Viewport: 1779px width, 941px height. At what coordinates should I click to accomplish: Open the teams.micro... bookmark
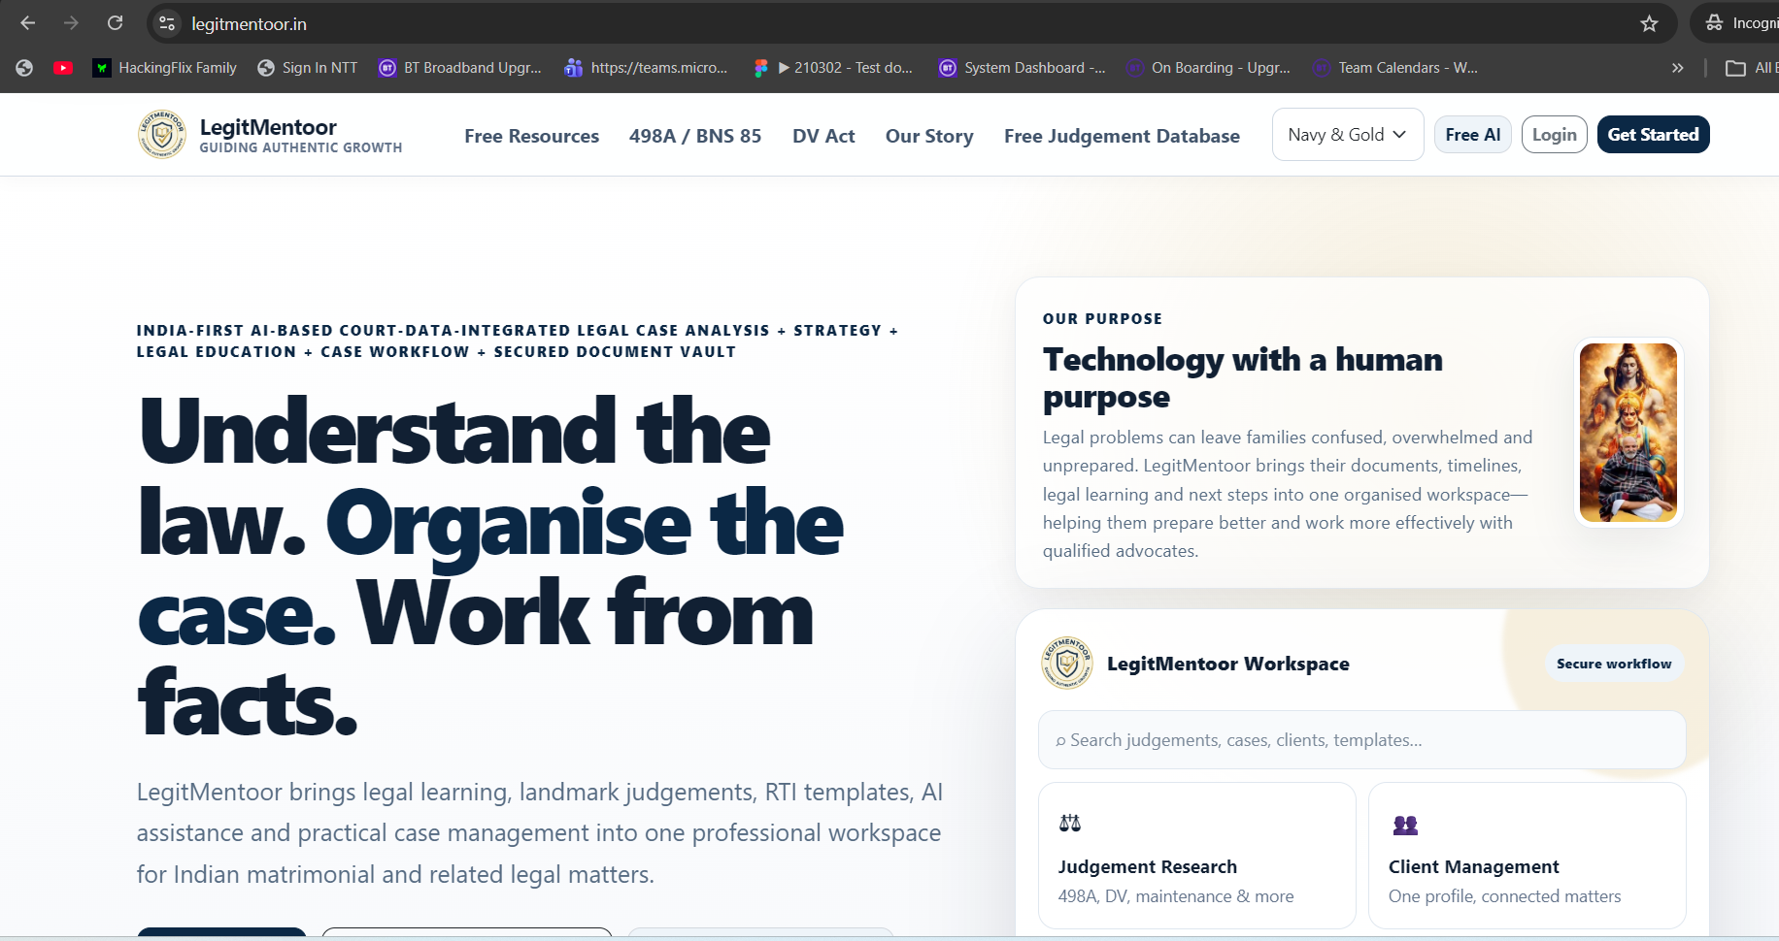tap(646, 68)
